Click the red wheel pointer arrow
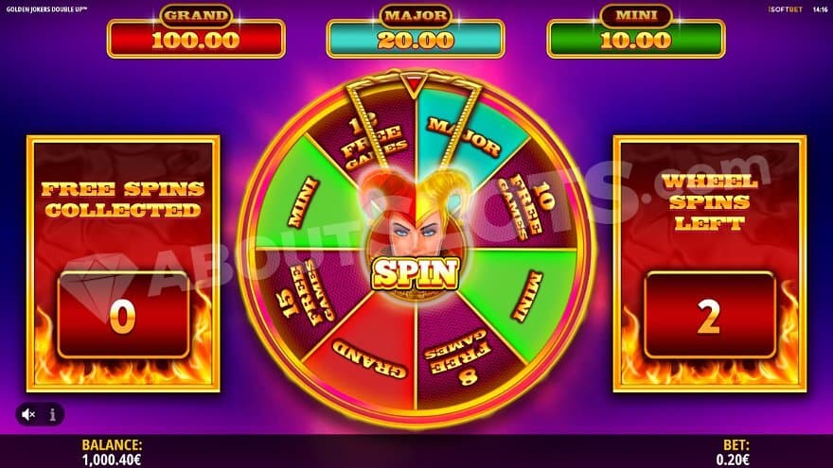 coord(413,87)
